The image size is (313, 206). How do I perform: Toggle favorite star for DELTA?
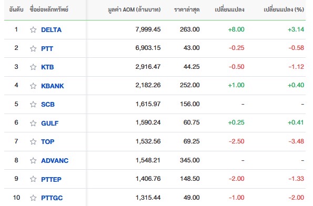click(33, 30)
